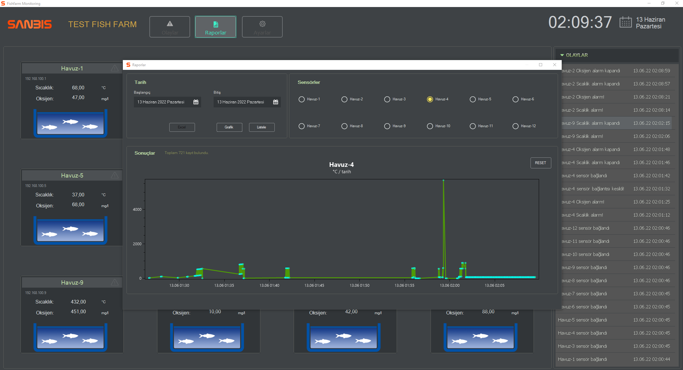The height and width of the screenshot is (370, 683).
Task: Click the Havuz-1 fish tank image
Action: tap(70, 123)
